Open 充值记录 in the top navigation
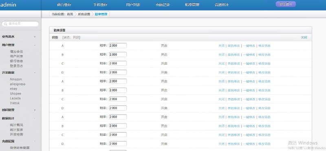The image size is (326, 151). click(163, 5)
